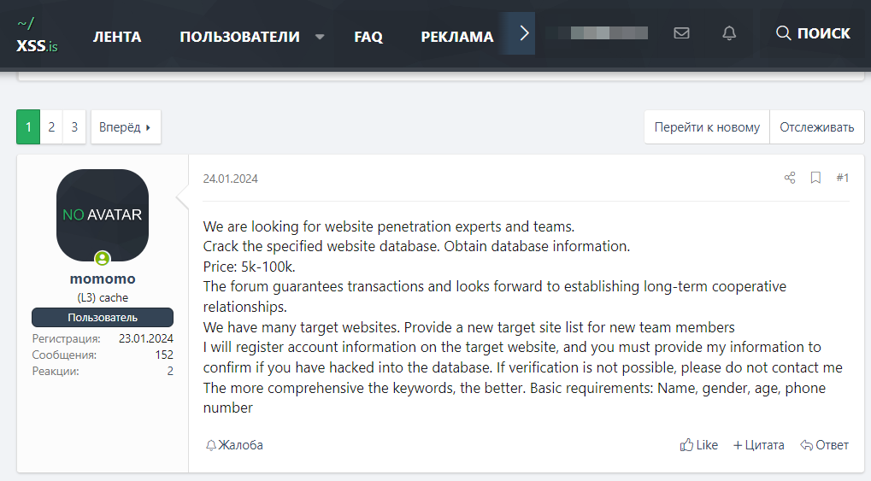Go to page 2 of thread
Viewport: 871px width, 481px height.
[x=51, y=127]
